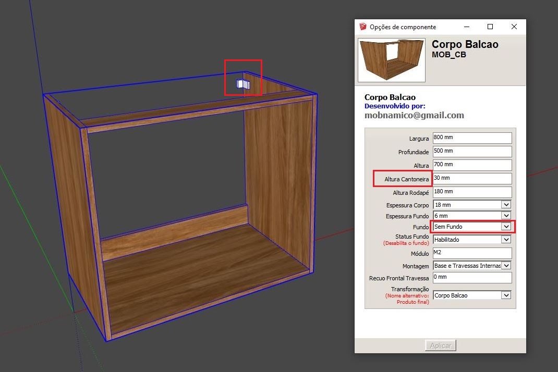This screenshot has height=372, width=558.
Task: Click the Altura Rodapé input box
Action: [472, 192]
